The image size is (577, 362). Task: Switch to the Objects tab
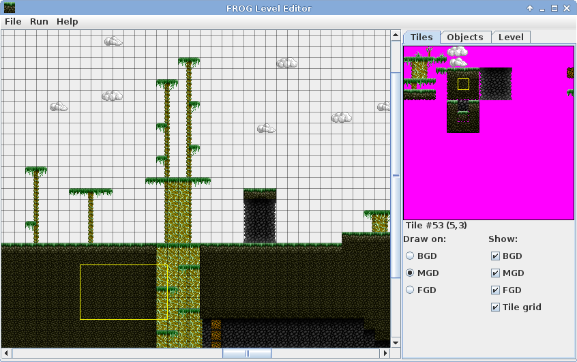pyautogui.click(x=465, y=37)
